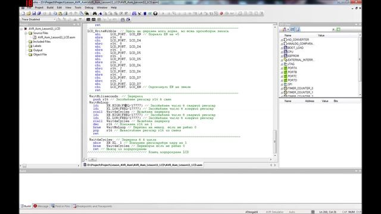Click the Message tab red icon
Viewport: 381px width, 214px height.
pos(35,206)
